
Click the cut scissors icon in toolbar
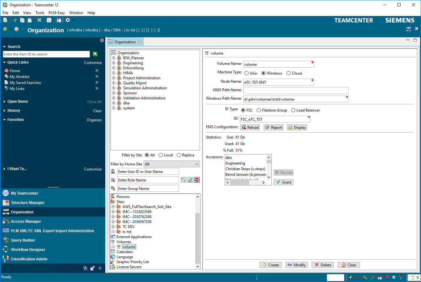[15, 20]
